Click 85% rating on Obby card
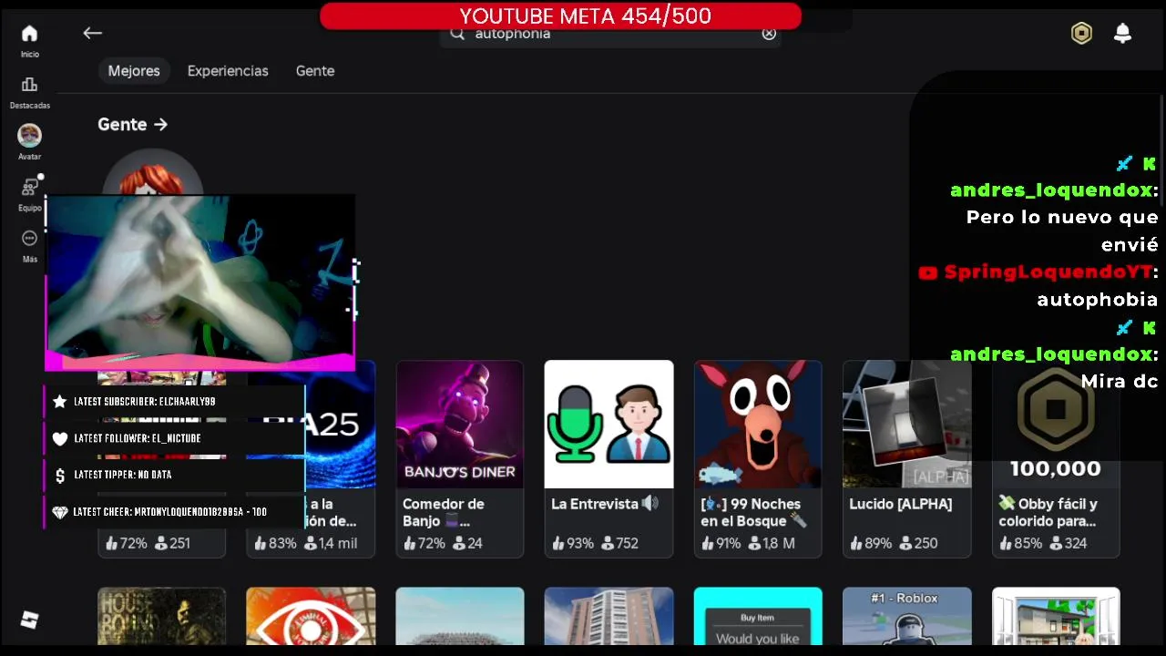The width and height of the screenshot is (1166, 656). [x=1019, y=543]
